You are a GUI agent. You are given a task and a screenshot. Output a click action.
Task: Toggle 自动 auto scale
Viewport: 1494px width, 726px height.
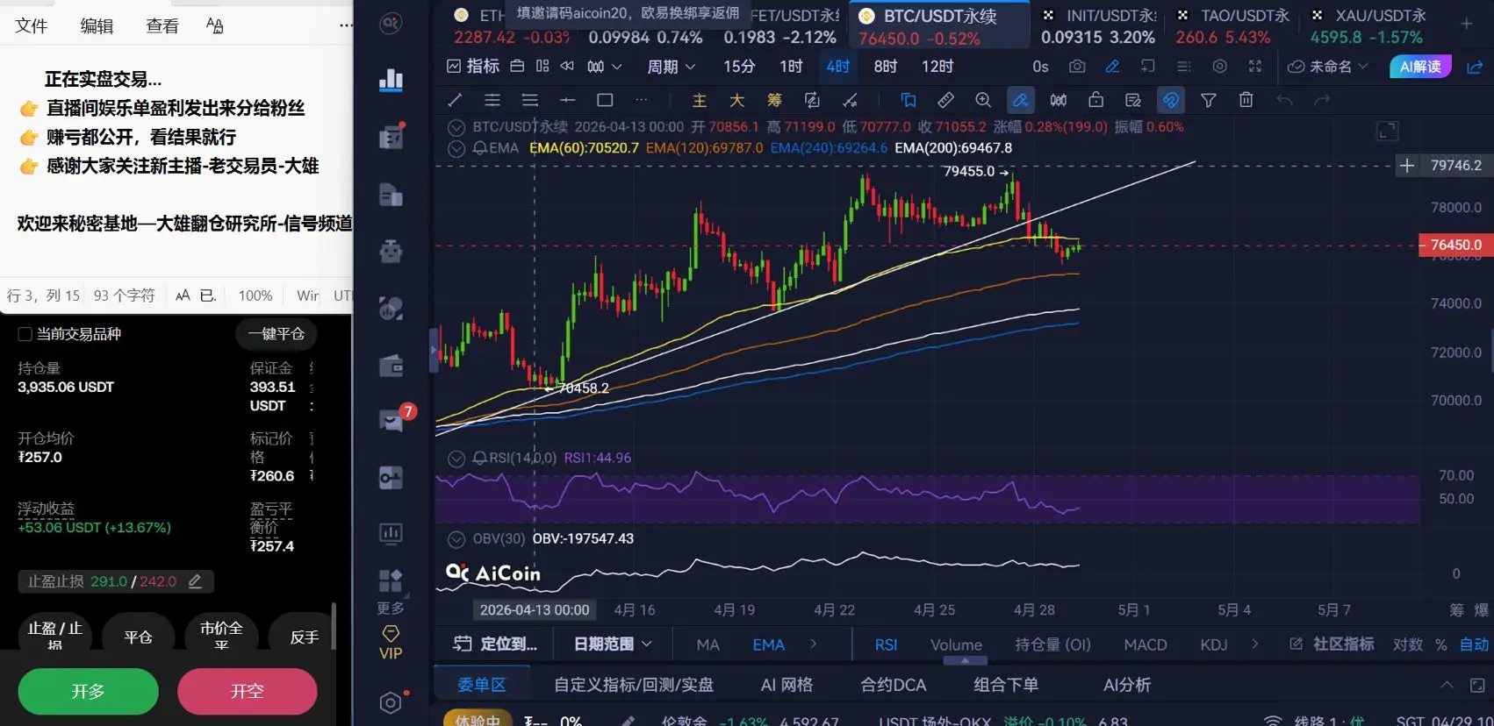[x=1474, y=644]
